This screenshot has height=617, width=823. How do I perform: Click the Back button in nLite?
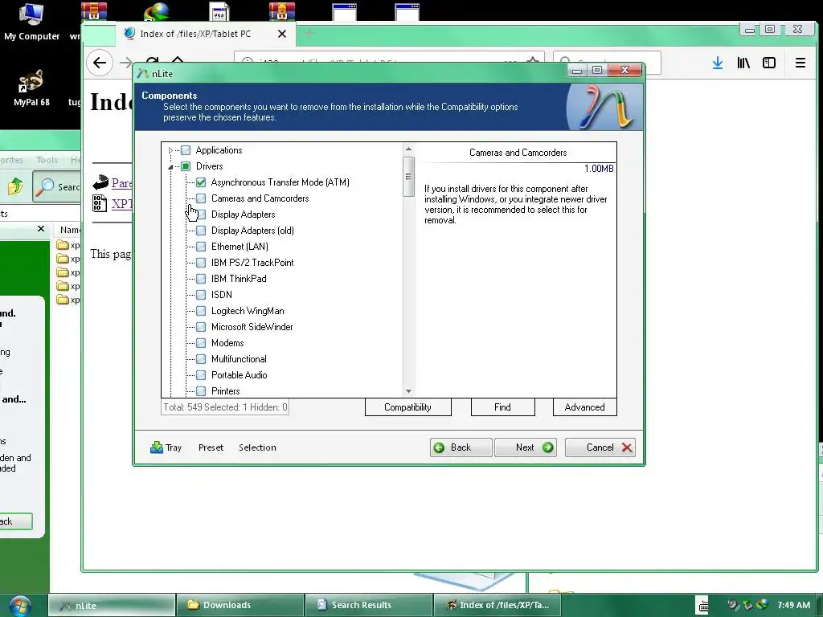[x=461, y=447]
